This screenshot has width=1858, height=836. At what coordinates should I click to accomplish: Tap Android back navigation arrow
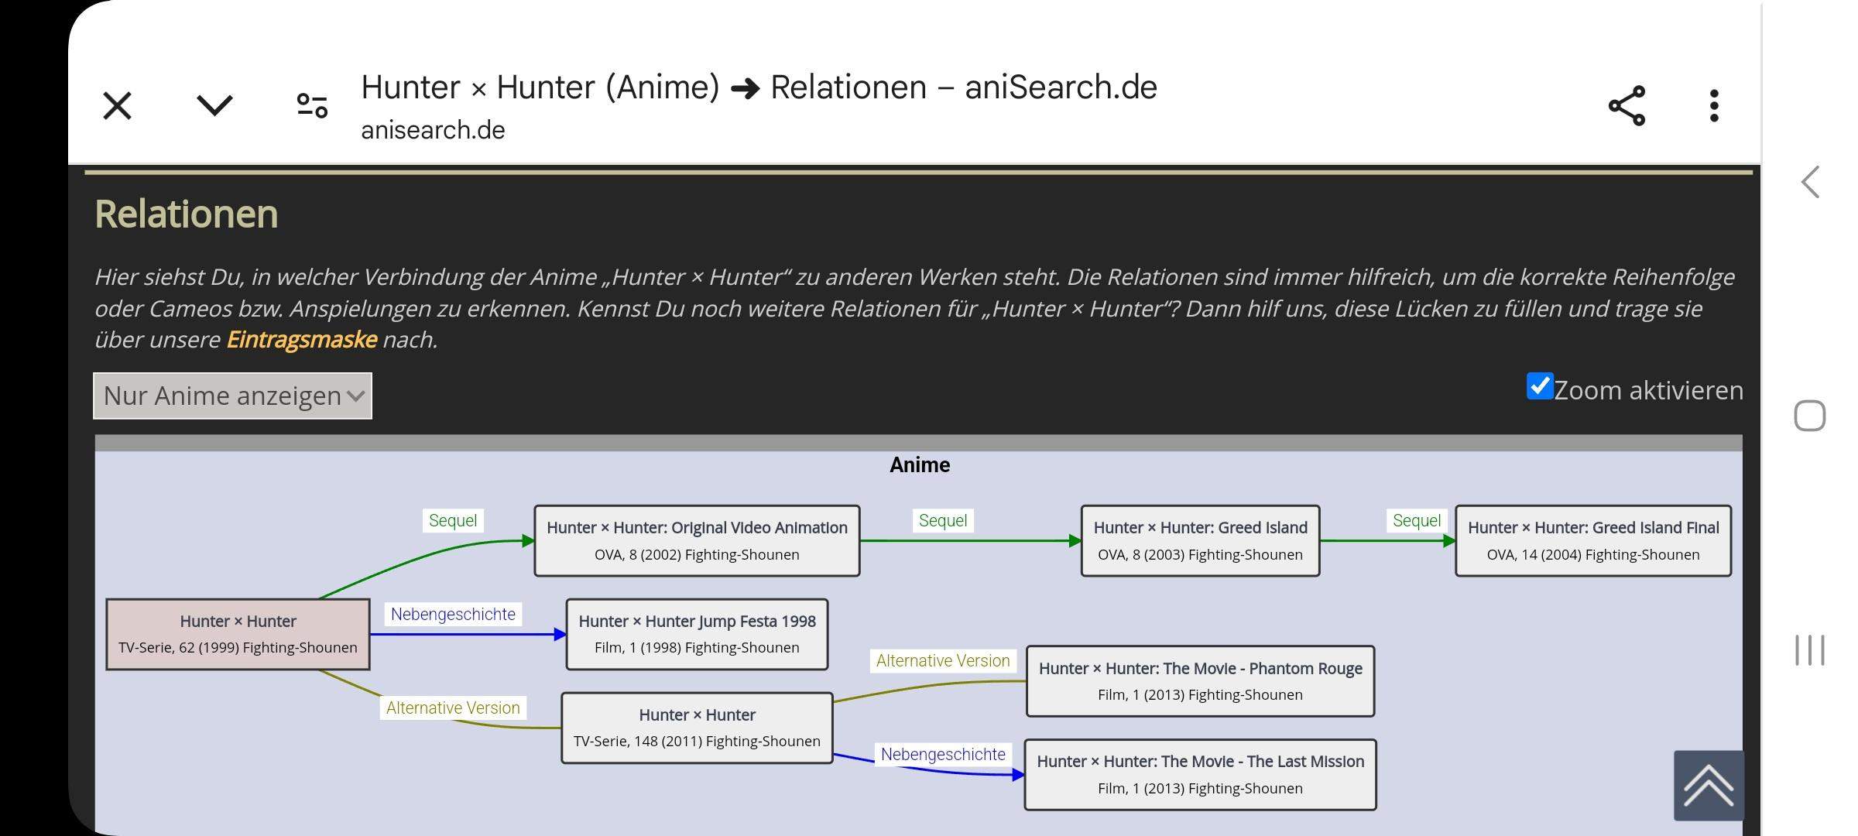coord(1809,183)
